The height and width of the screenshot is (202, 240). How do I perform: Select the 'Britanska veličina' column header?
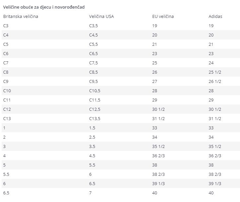[21, 16]
